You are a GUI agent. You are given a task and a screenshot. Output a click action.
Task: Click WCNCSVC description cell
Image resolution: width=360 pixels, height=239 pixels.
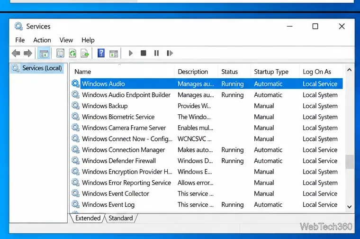pyautogui.click(x=195, y=139)
